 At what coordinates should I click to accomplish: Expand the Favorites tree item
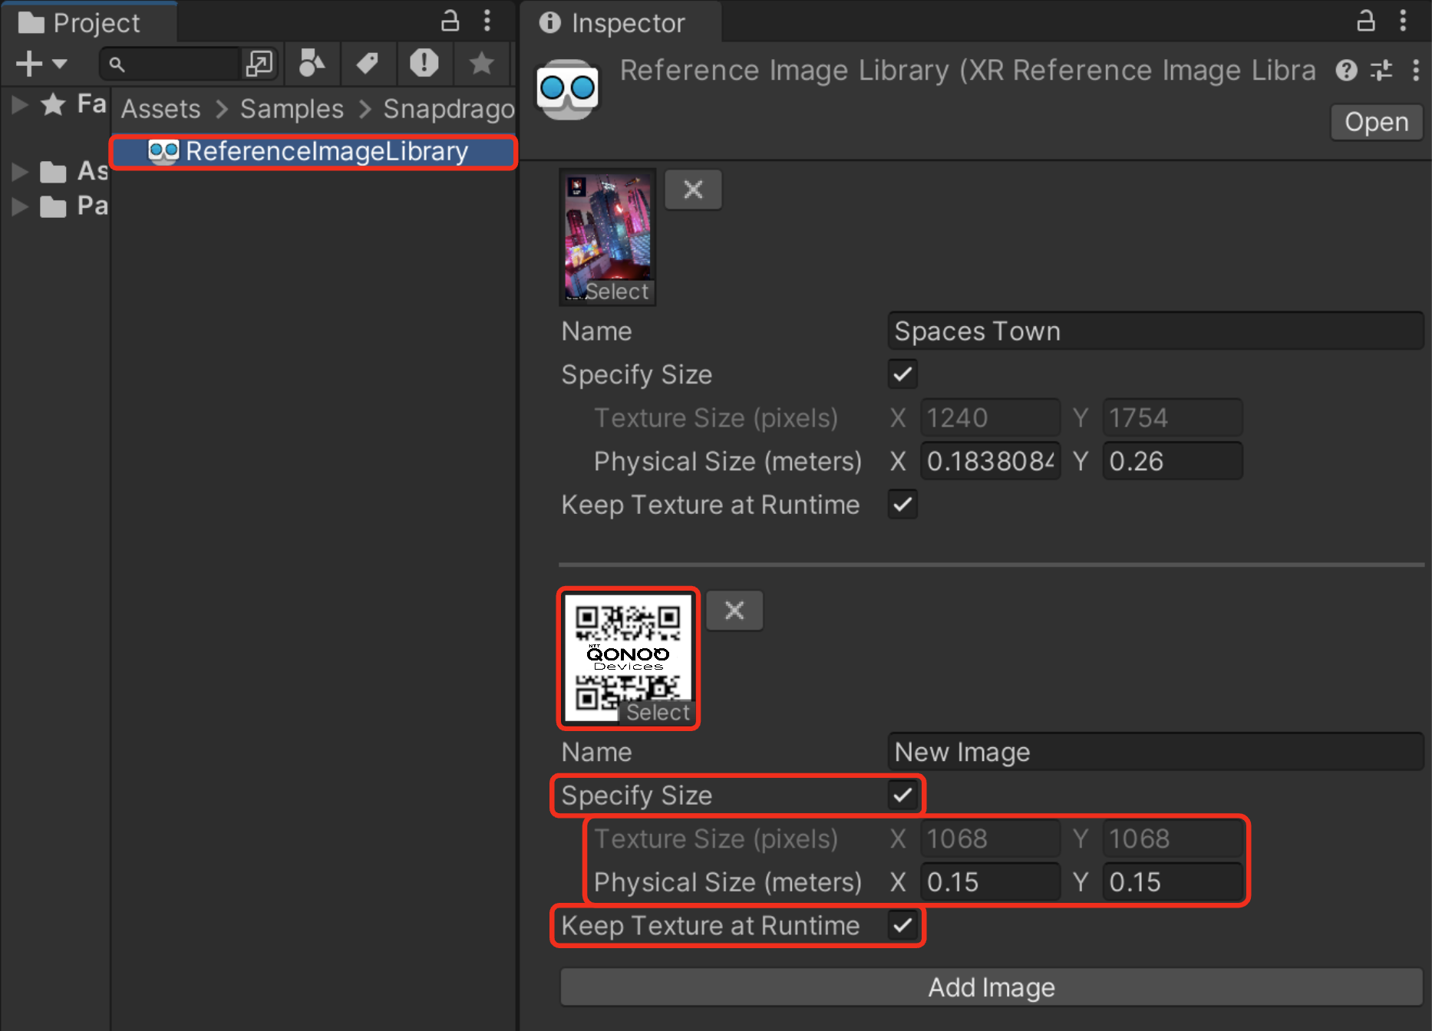point(20,104)
